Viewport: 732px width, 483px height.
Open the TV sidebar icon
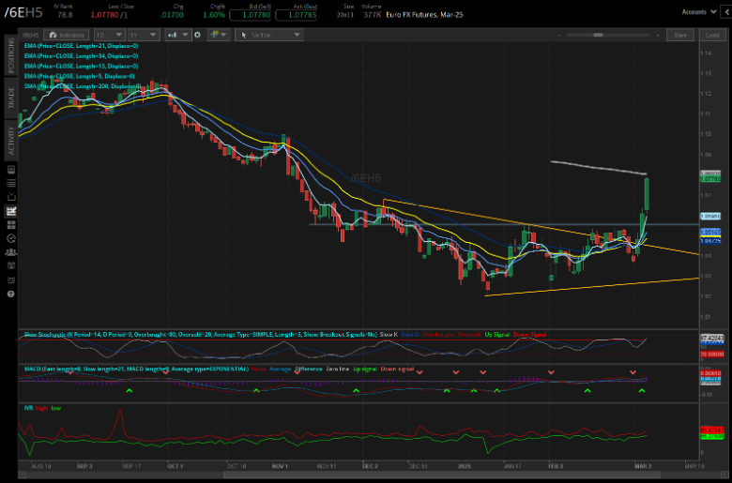click(11, 197)
